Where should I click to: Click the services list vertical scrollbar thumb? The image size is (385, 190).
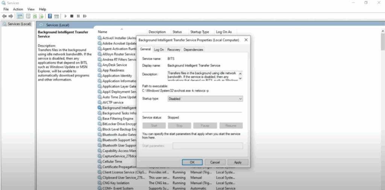coord(383,41)
